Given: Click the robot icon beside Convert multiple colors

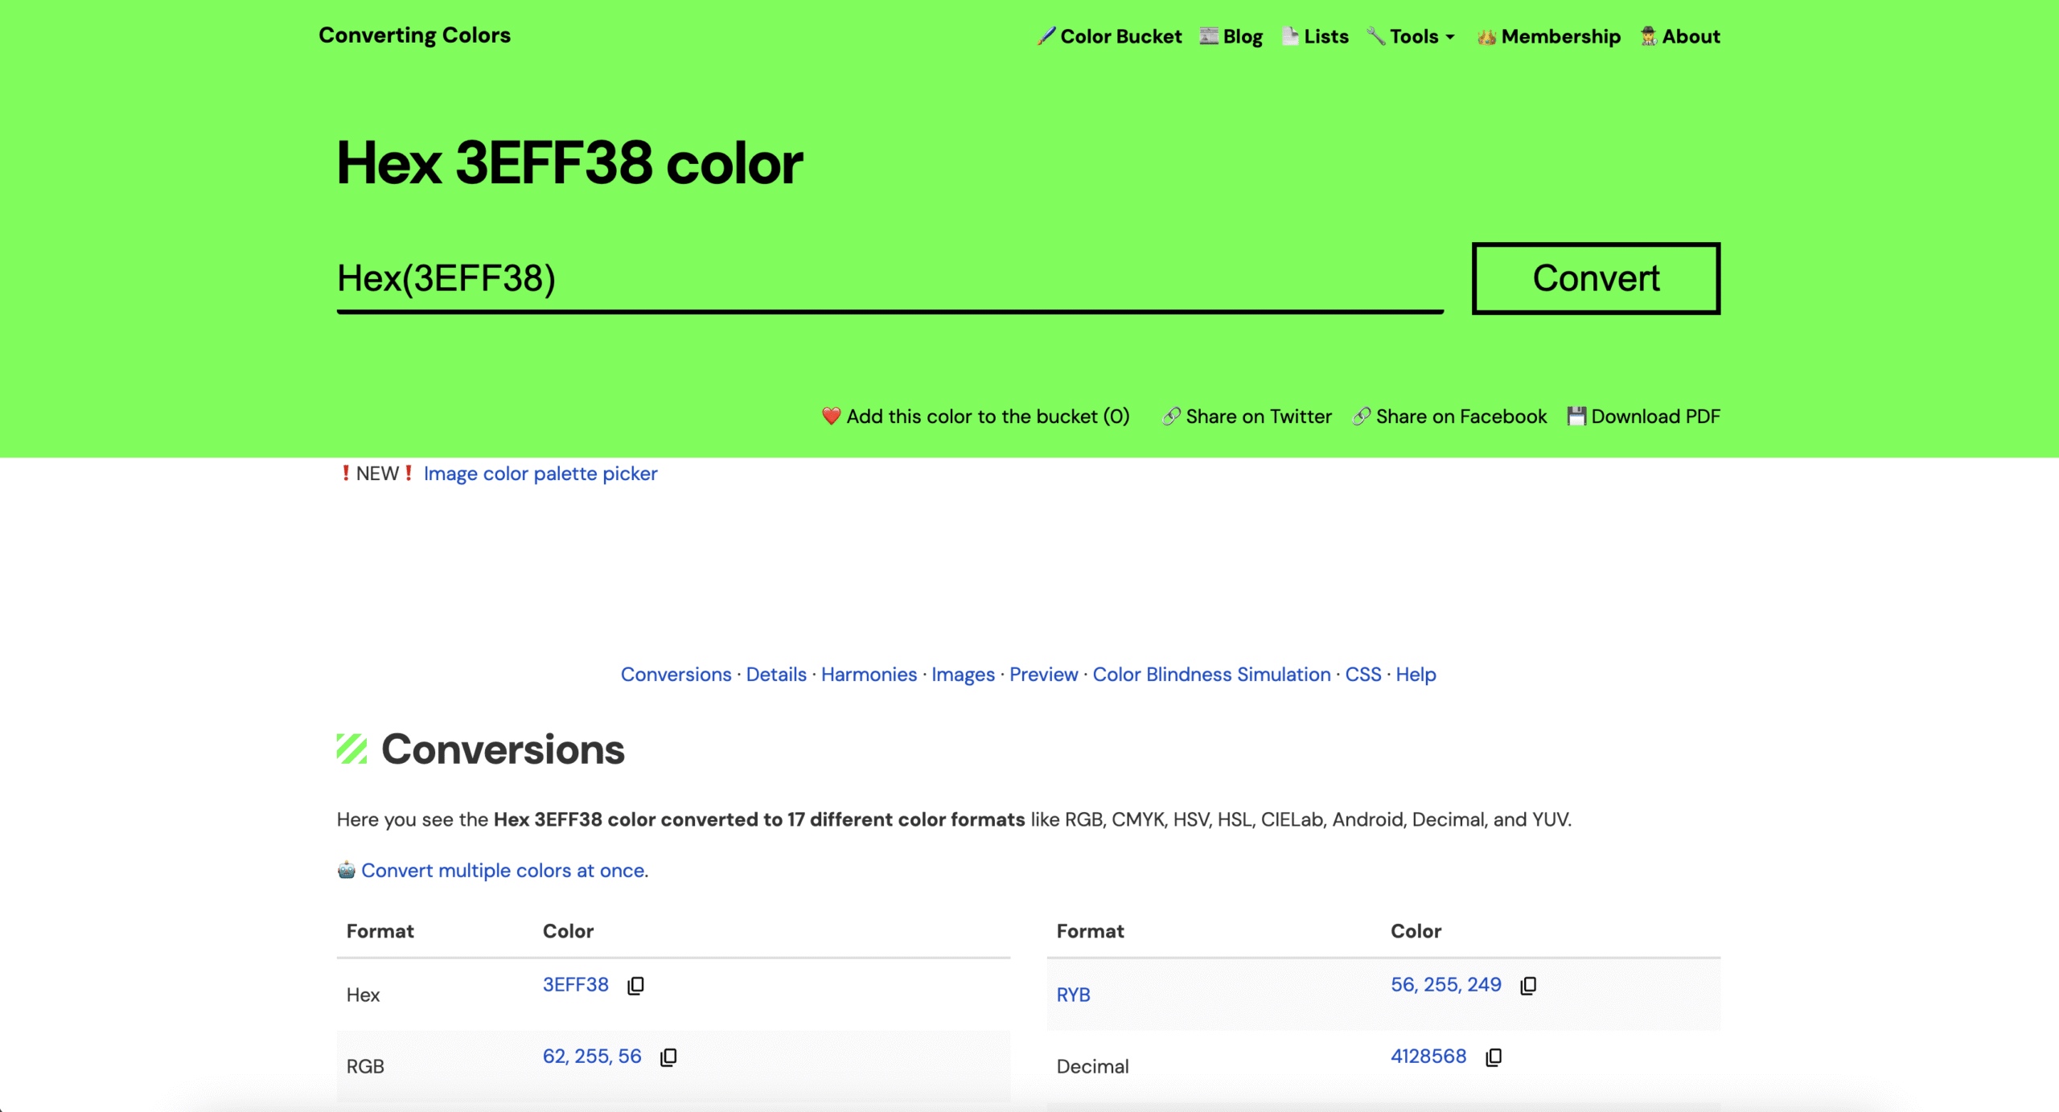Looking at the screenshot, I should click(345, 870).
